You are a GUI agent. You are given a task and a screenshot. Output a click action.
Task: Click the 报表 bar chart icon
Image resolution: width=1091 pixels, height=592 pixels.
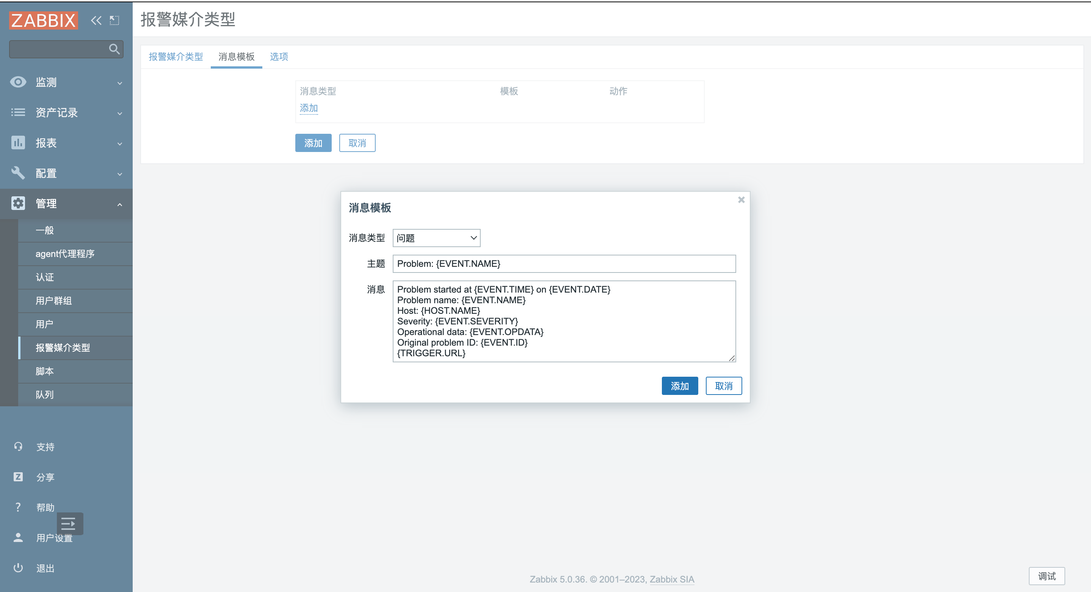coord(18,143)
